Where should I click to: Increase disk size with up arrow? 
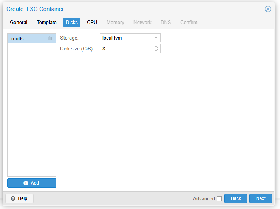pos(156,47)
